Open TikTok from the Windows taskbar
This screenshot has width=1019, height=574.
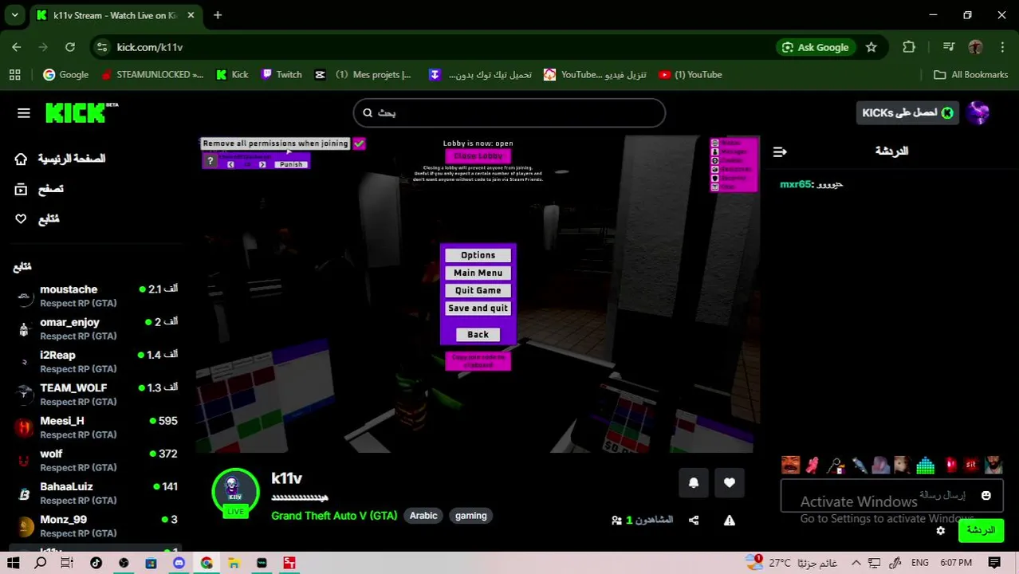[x=96, y=563]
